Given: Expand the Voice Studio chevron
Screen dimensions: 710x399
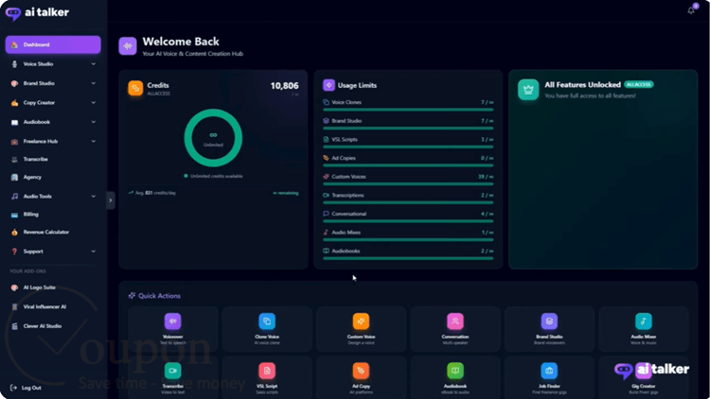Looking at the screenshot, I should (94, 64).
